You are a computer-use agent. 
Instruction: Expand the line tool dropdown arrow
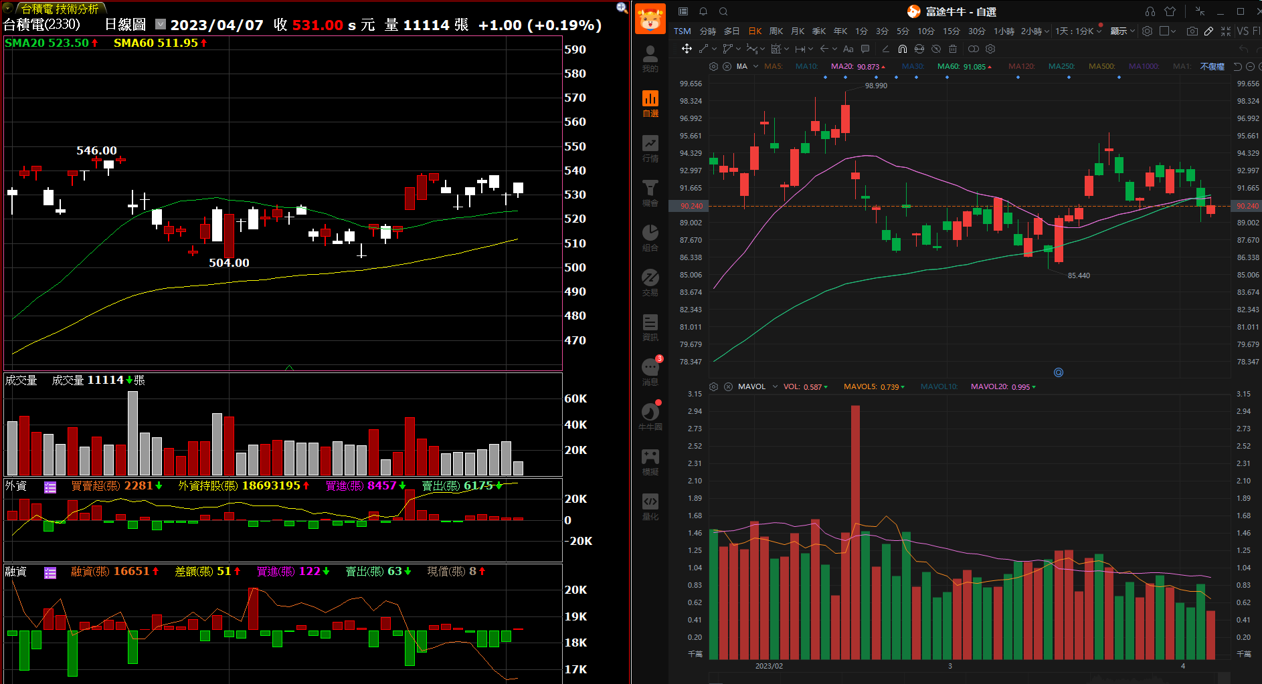(x=715, y=49)
